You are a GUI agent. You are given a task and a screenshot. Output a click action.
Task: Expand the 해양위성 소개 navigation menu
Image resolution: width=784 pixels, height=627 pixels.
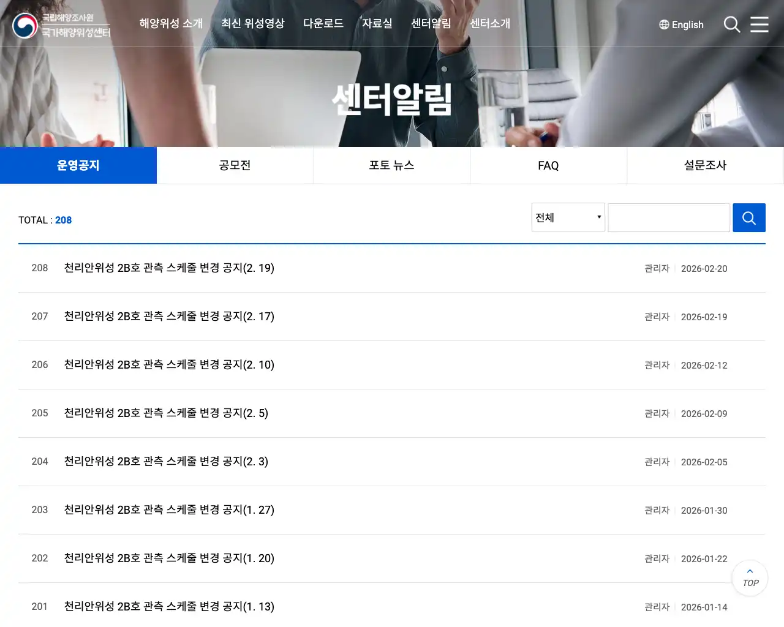tap(171, 23)
